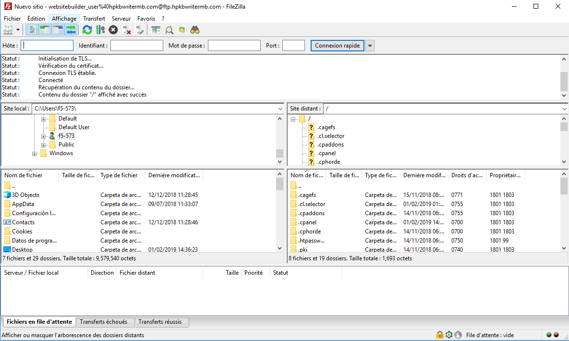569x341 pixels.
Task: Refresh file and folder lists
Action: click(x=87, y=30)
